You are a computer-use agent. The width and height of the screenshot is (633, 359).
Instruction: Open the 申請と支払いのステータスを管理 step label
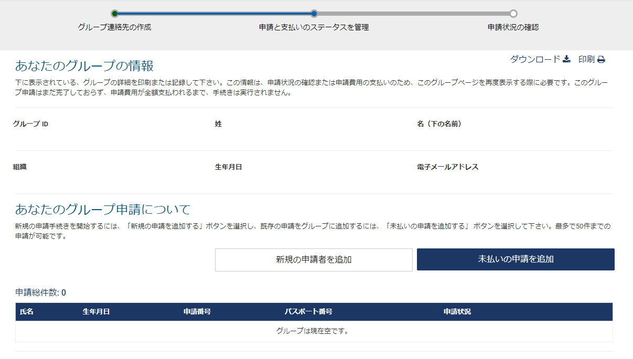[314, 27]
